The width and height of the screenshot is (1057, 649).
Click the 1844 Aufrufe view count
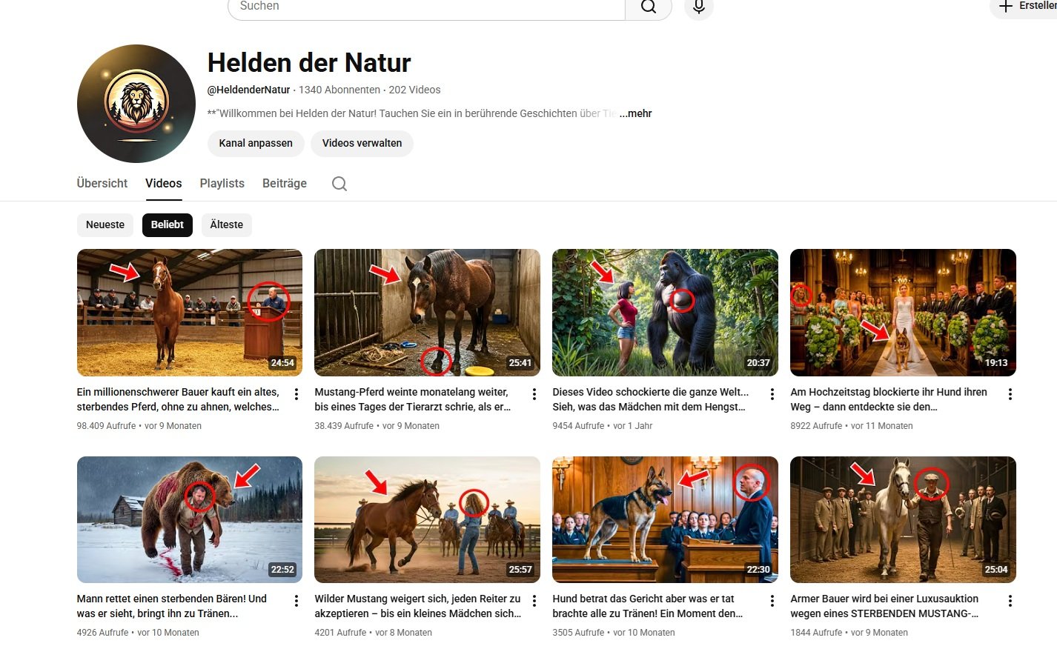click(x=816, y=633)
